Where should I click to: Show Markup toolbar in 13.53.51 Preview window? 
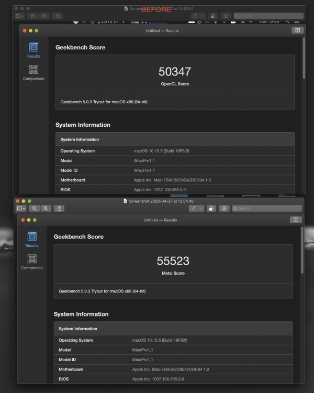226,16
